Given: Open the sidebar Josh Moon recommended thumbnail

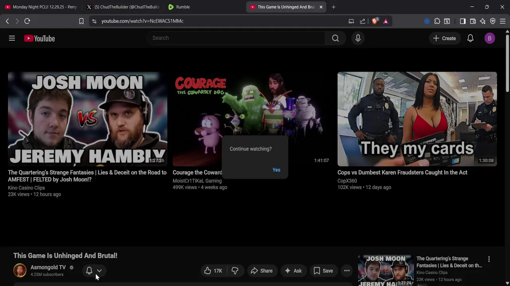Looking at the screenshot, I should pos(386,271).
